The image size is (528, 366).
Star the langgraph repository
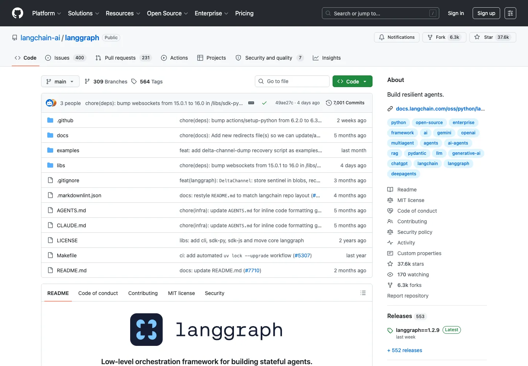pos(493,37)
